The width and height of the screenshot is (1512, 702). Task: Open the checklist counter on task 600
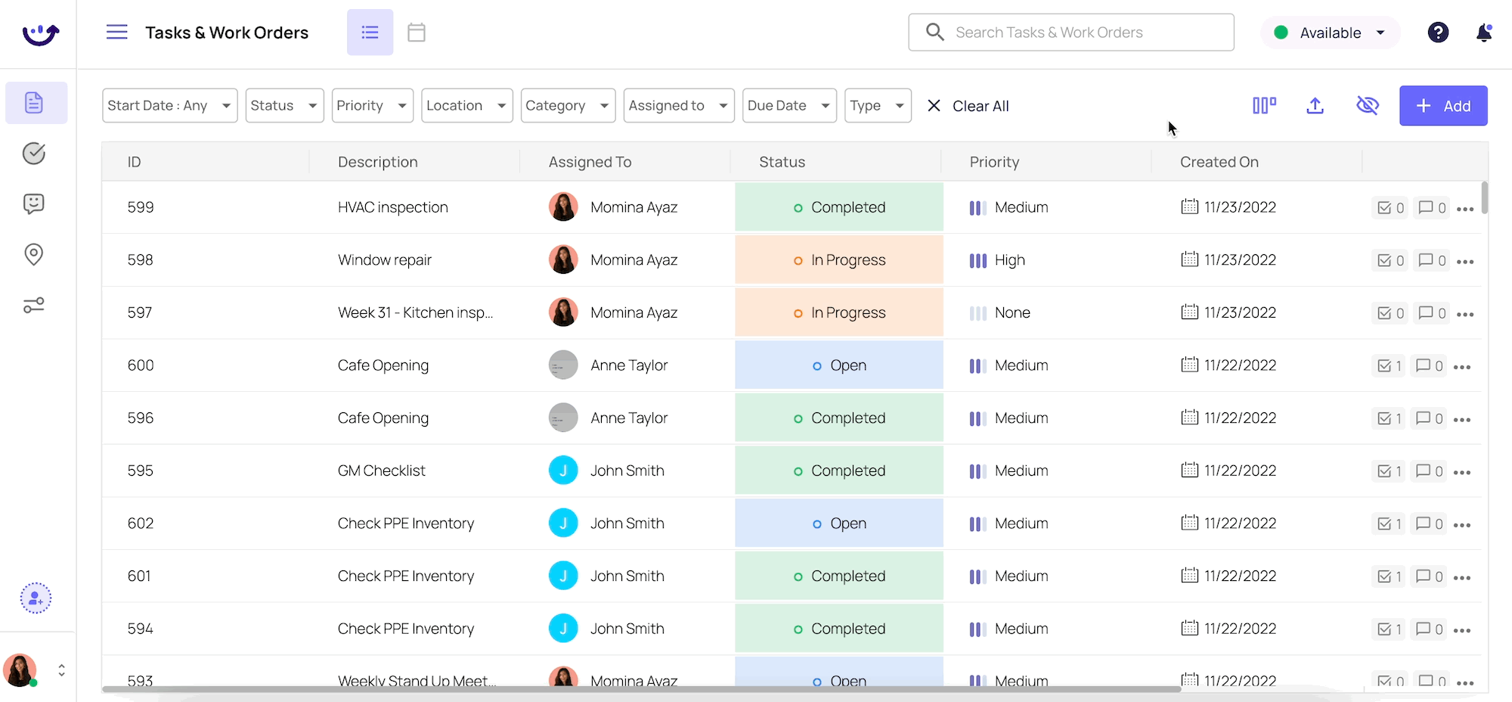tap(1389, 366)
